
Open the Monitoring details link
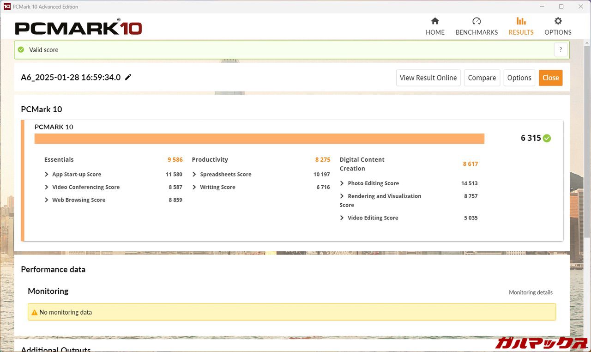(x=531, y=292)
